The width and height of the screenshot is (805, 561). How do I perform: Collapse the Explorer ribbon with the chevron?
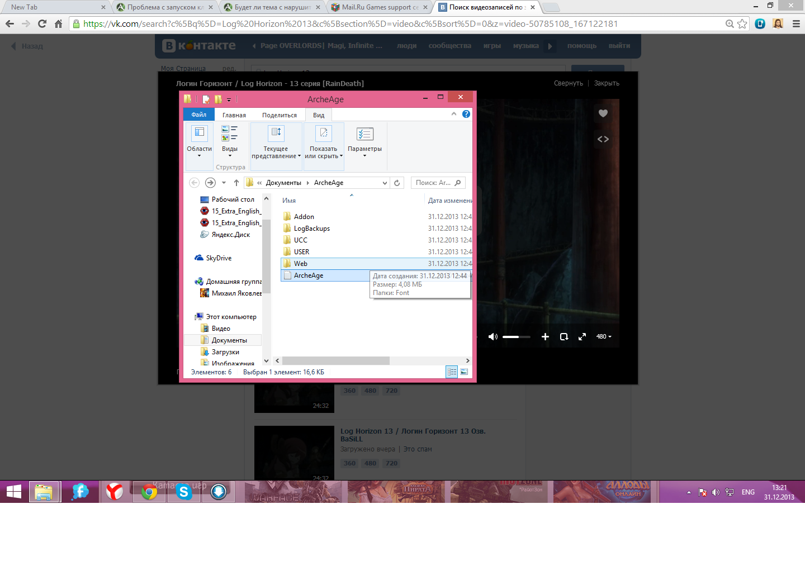click(454, 114)
